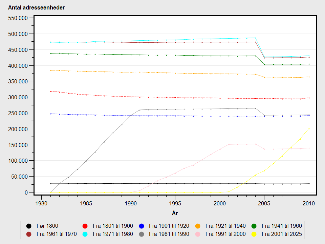Click the 0 label on the y-axis
This screenshot has height=244, width=325.
(x=26, y=192)
